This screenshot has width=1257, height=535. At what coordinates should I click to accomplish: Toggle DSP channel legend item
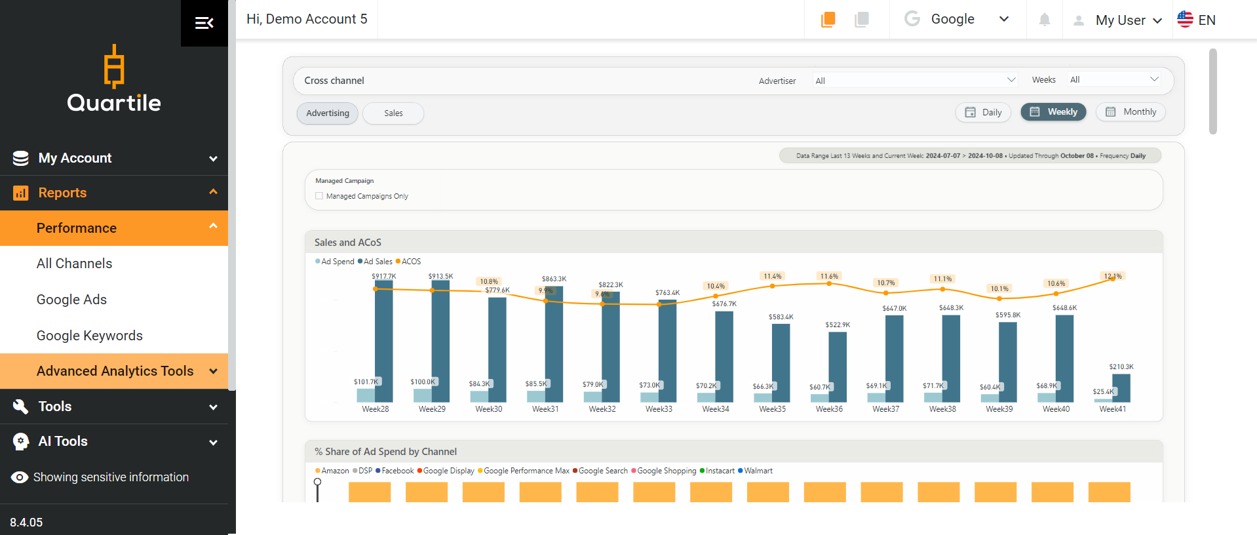[x=362, y=471]
